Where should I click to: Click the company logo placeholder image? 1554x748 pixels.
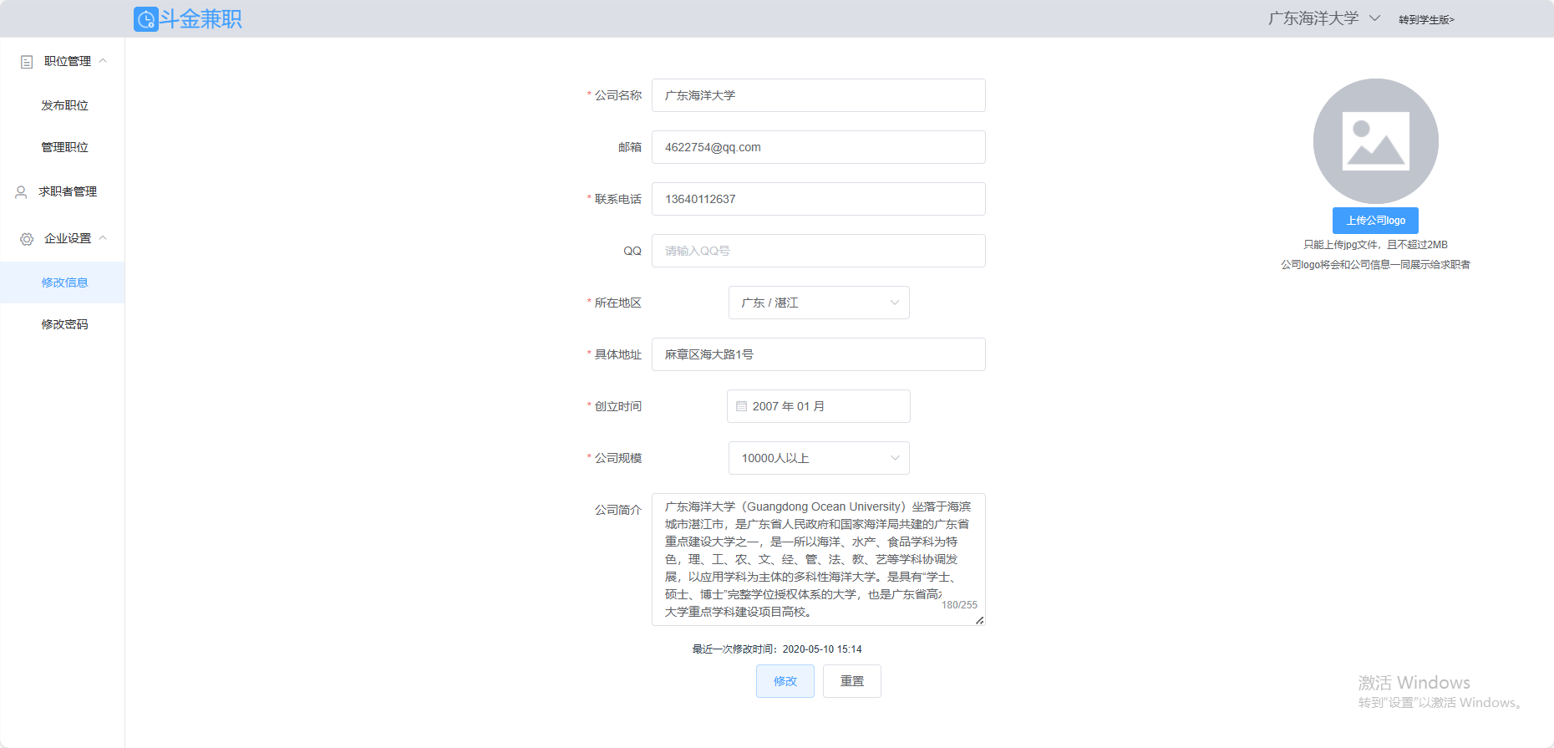coord(1375,141)
